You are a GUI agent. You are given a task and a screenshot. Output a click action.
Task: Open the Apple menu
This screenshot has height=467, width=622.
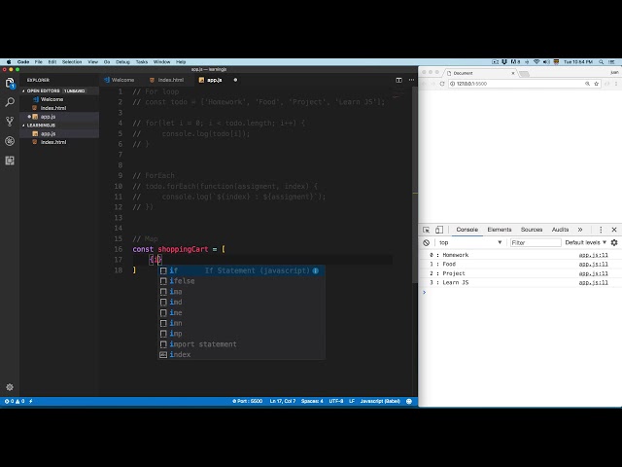click(9, 62)
